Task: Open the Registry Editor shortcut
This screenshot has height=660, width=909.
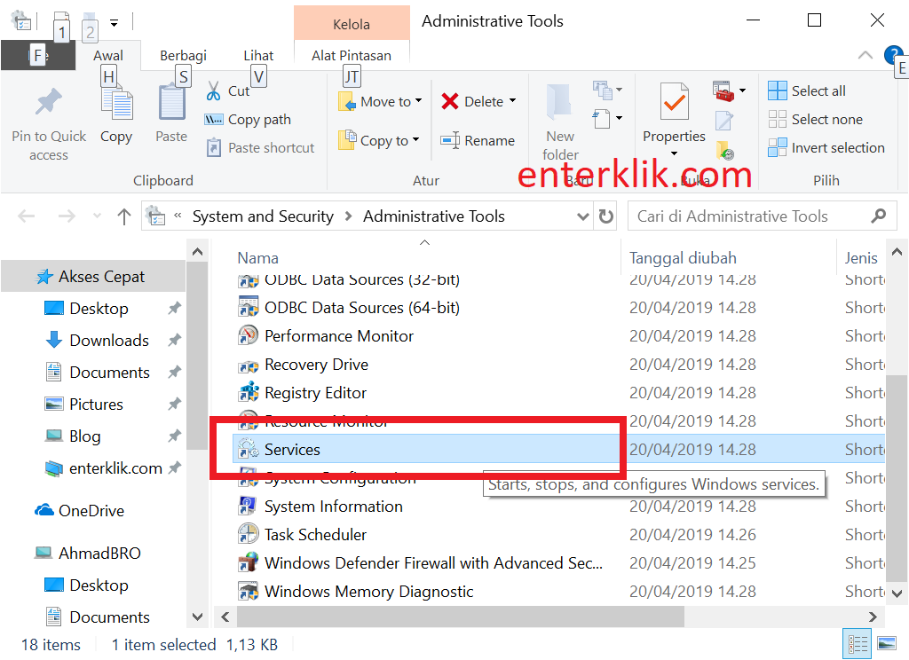Action: [315, 393]
